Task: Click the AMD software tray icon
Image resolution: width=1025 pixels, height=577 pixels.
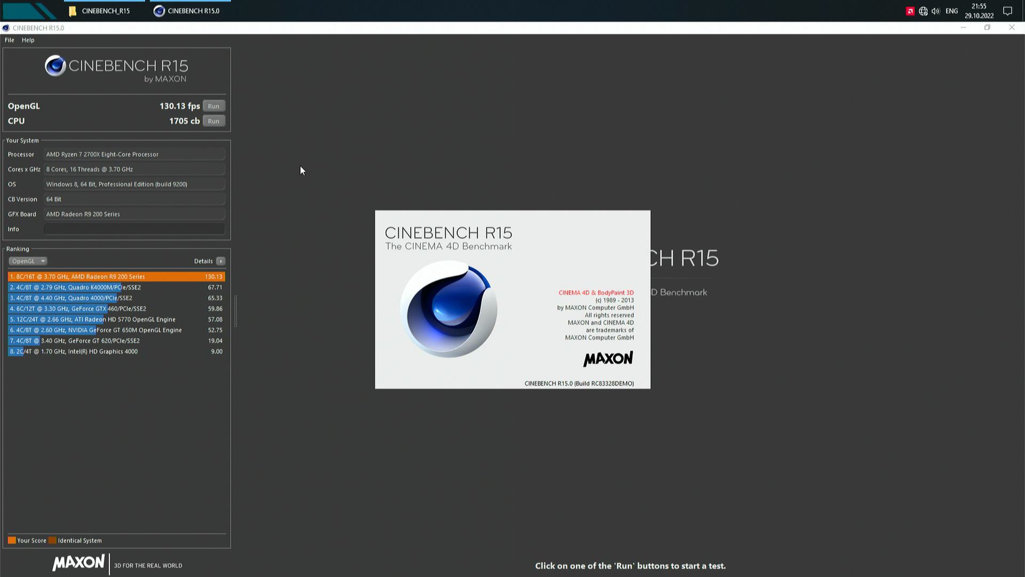Action: (x=910, y=11)
